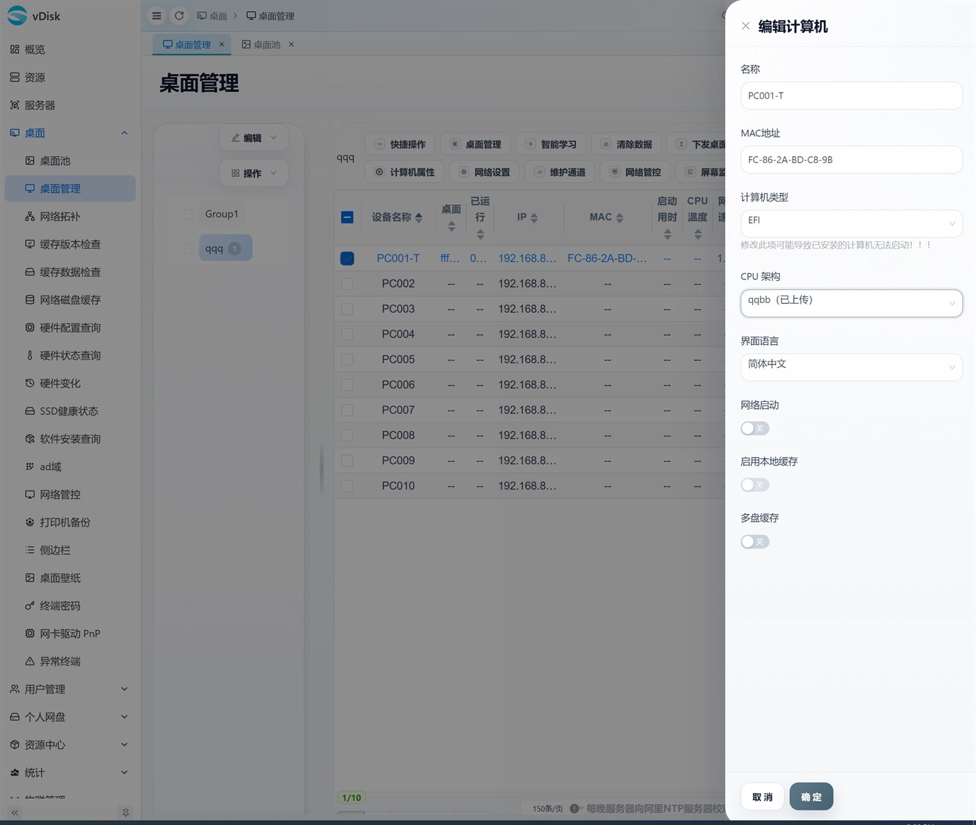Open 网络磁盘缓存 in the sidebar
The image size is (976, 825).
[70, 300]
